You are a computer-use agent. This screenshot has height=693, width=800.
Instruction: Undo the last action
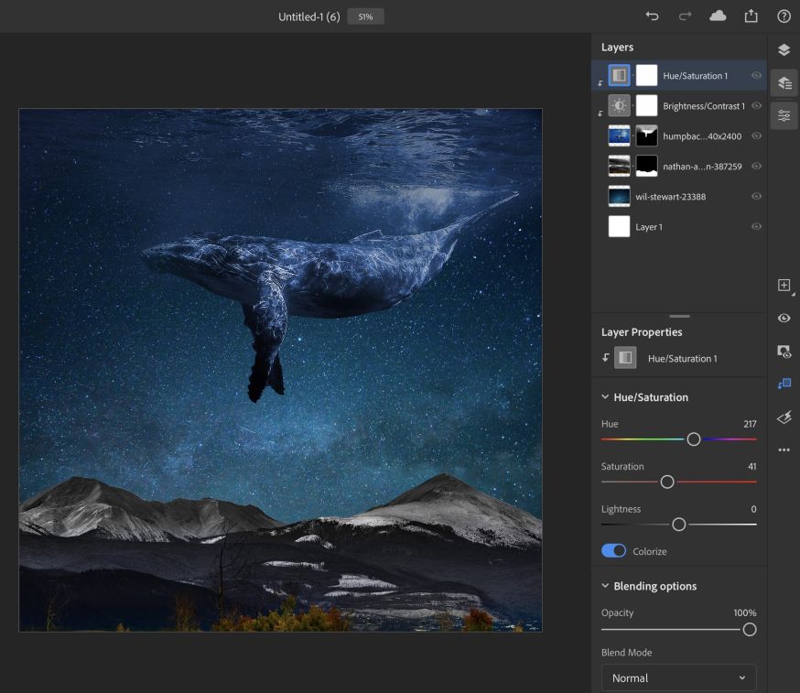(x=652, y=16)
